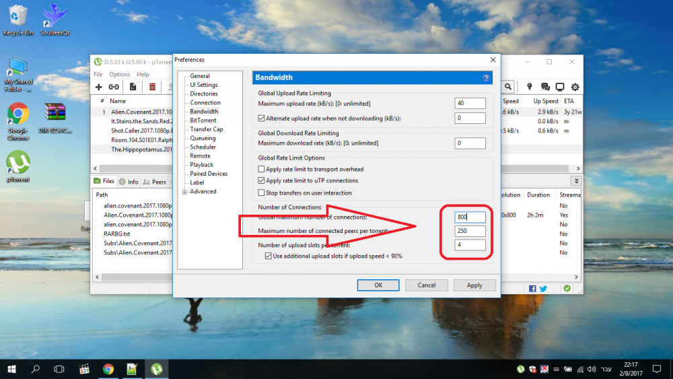Expand the Advanced tree node
The image size is (673, 379).
pyautogui.click(x=184, y=192)
